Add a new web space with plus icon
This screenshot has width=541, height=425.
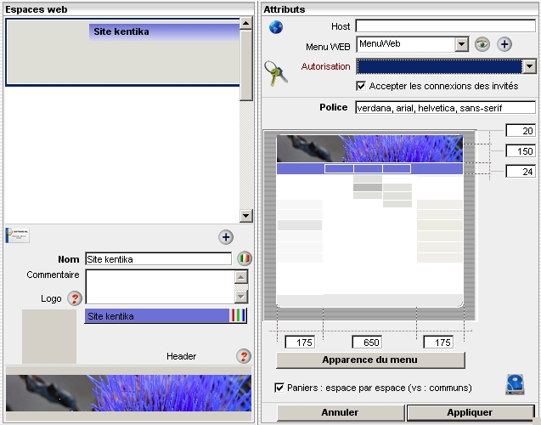click(226, 237)
